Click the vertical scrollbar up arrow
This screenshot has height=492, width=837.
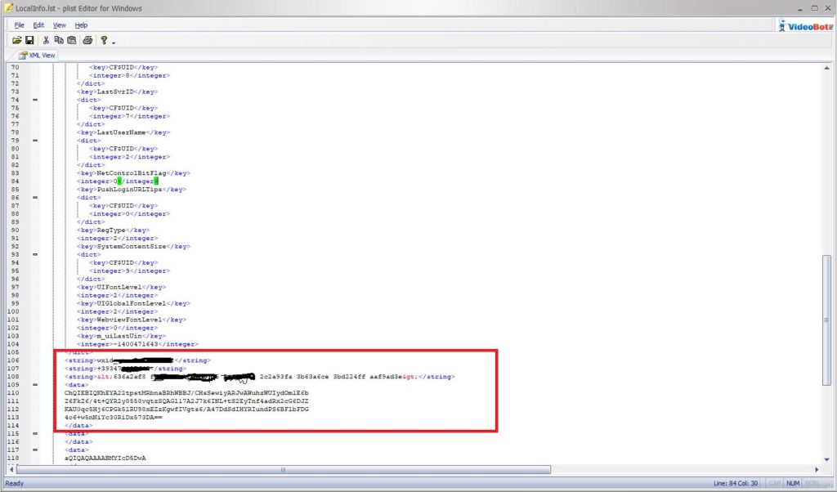(x=827, y=68)
